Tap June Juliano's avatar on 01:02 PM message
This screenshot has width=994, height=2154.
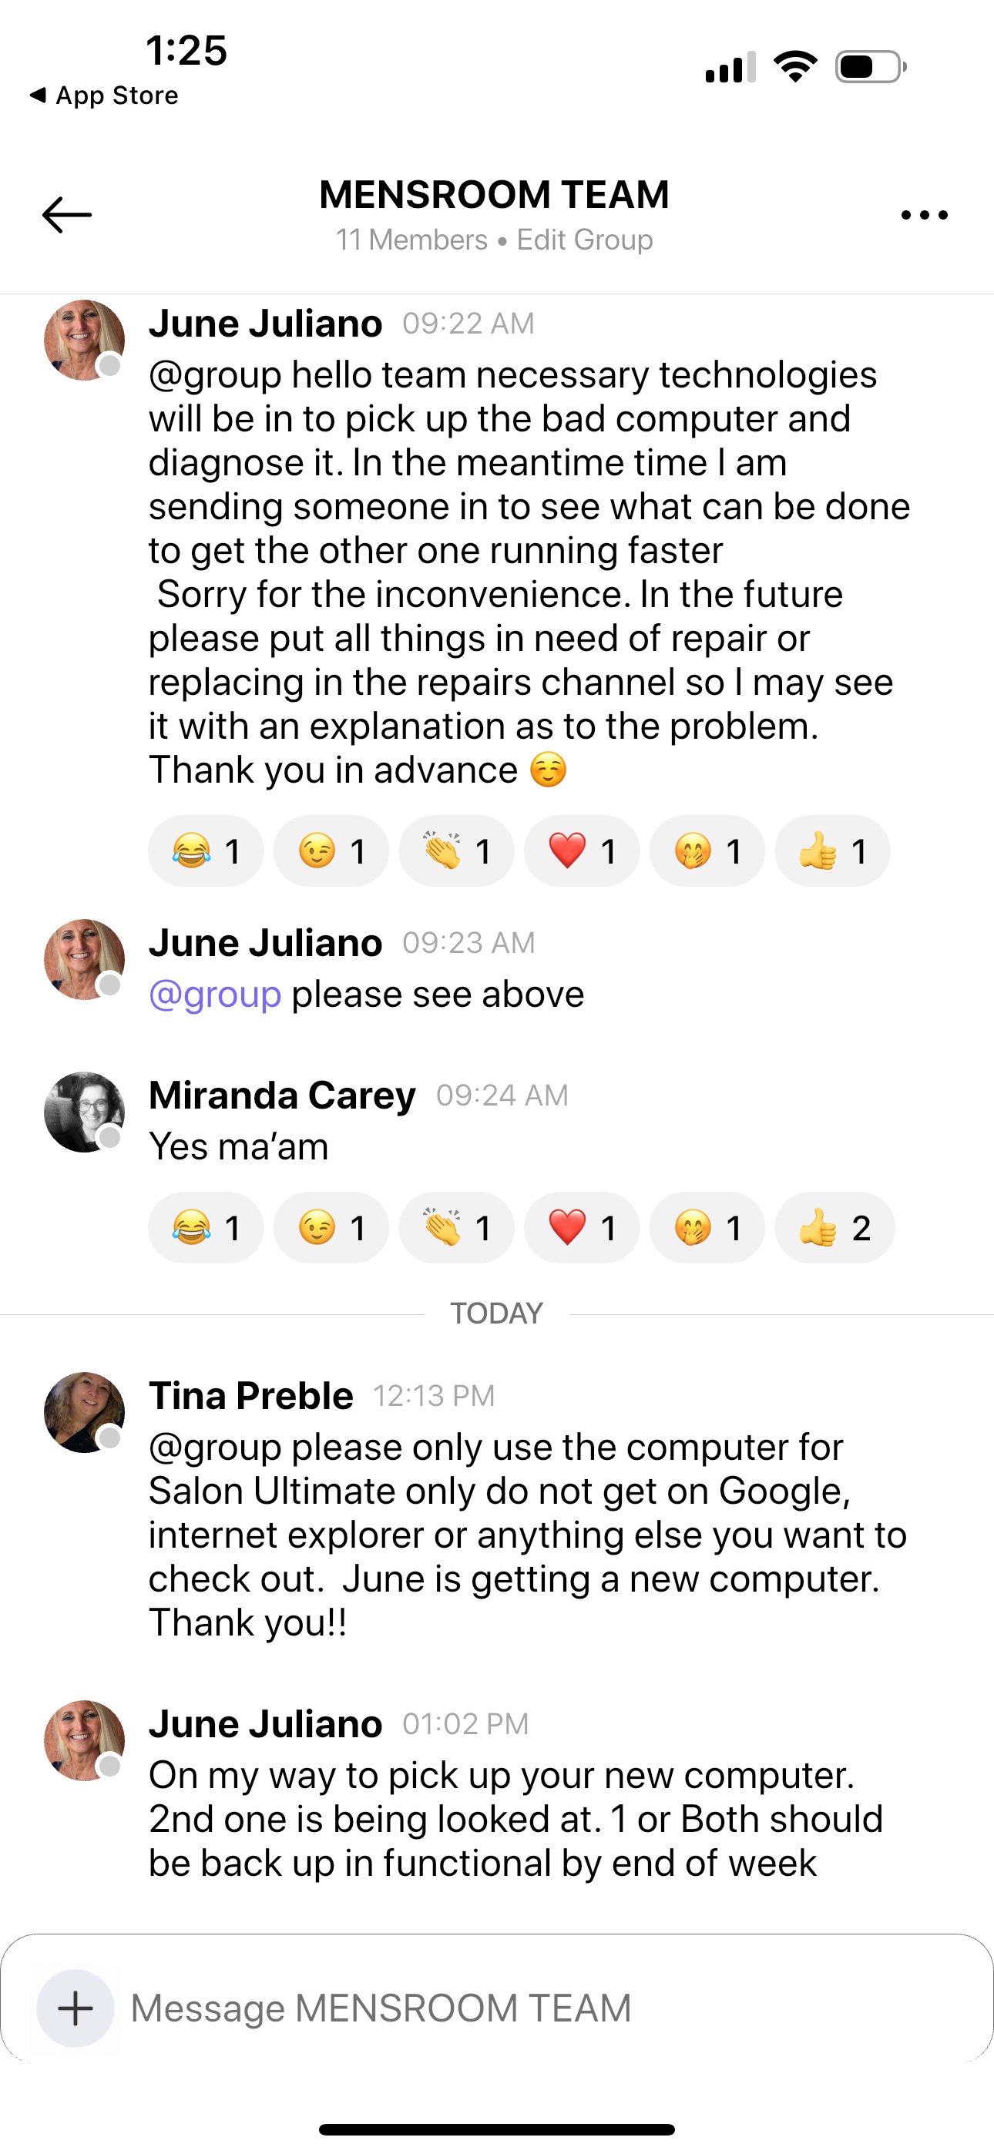click(x=85, y=1740)
